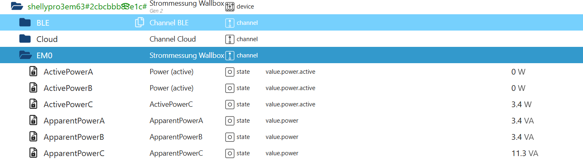Expand the BLE channel folder
The image size is (583, 163).
click(x=25, y=23)
